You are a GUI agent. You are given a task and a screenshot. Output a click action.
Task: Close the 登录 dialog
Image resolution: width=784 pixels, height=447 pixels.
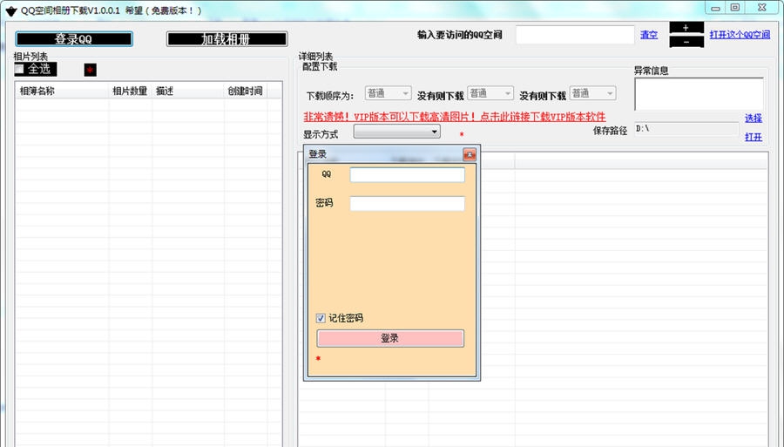point(470,154)
